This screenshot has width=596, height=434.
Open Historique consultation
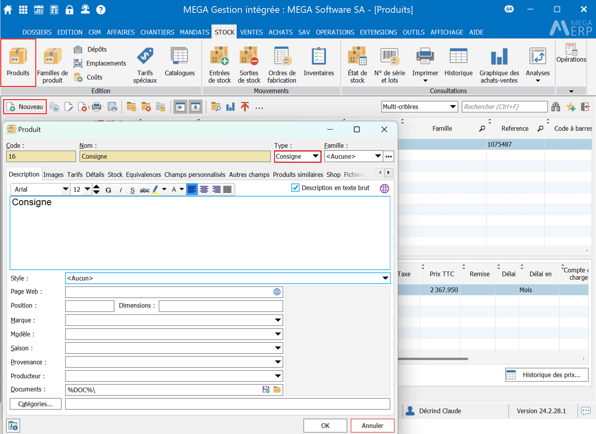[459, 62]
